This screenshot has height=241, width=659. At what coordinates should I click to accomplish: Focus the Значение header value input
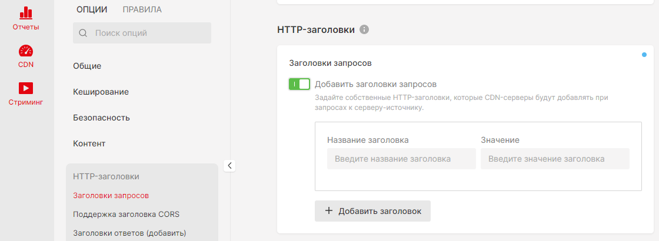[555, 159]
